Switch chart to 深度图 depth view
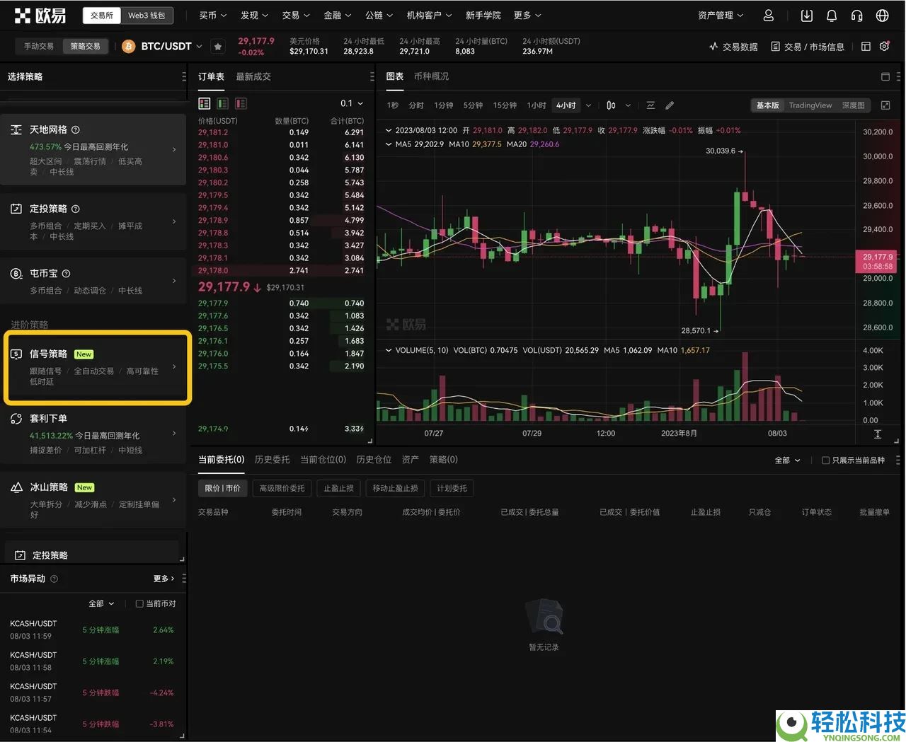The width and height of the screenshot is (906, 742). pyautogui.click(x=853, y=105)
